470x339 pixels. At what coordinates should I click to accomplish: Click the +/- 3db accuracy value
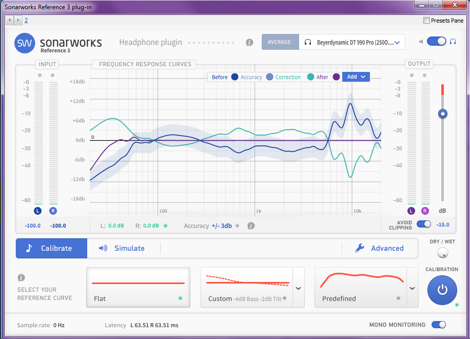(x=222, y=226)
